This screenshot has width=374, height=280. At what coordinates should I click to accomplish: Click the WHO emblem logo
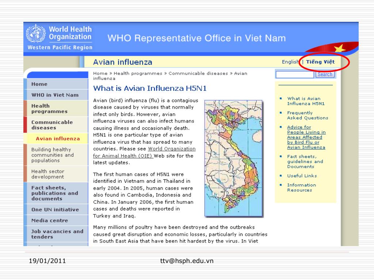point(36,33)
